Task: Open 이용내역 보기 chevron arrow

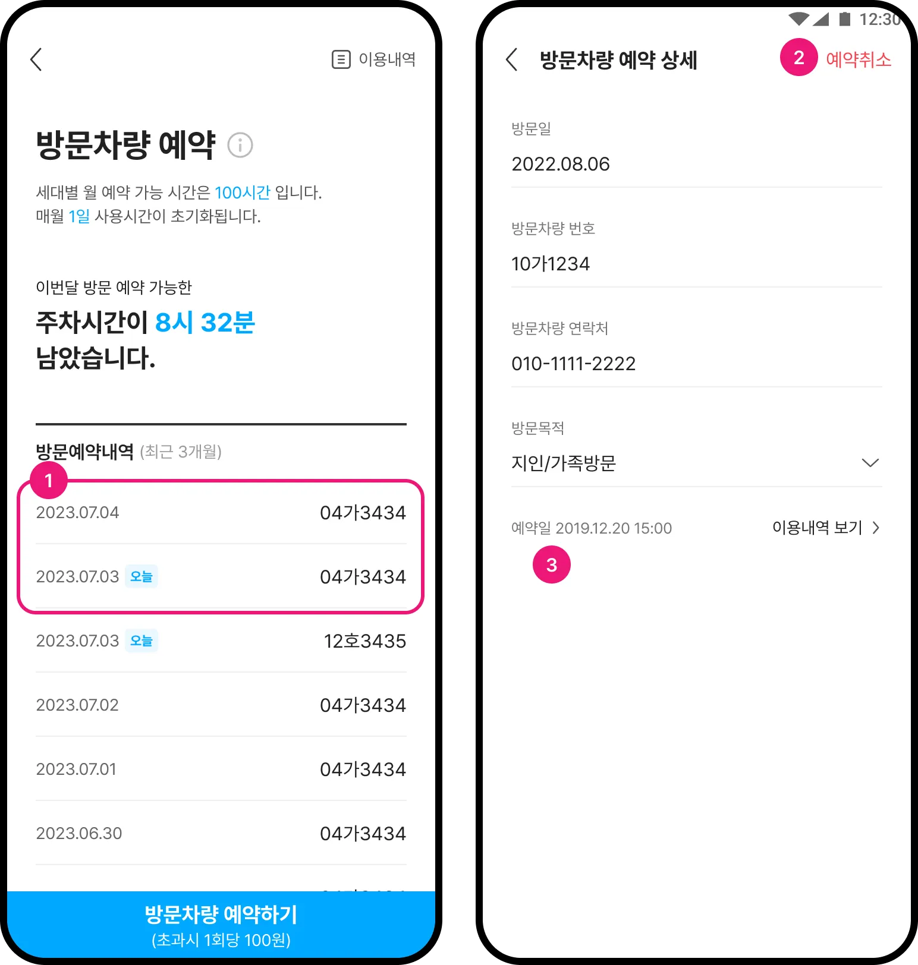Action: pos(876,528)
